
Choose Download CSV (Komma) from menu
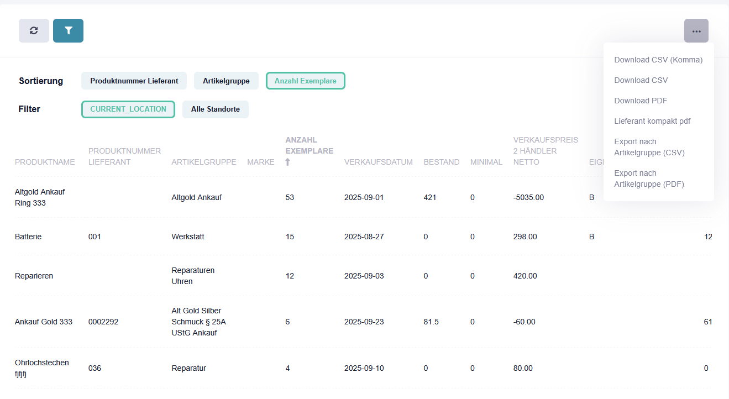(x=658, y=60)
